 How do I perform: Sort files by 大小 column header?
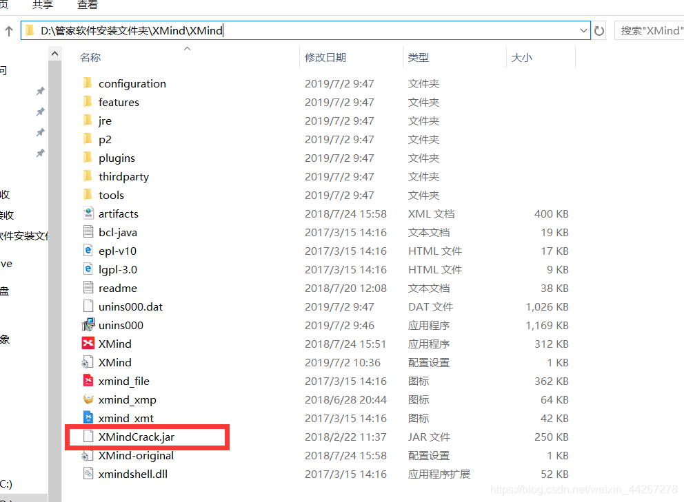pos(522,58)
